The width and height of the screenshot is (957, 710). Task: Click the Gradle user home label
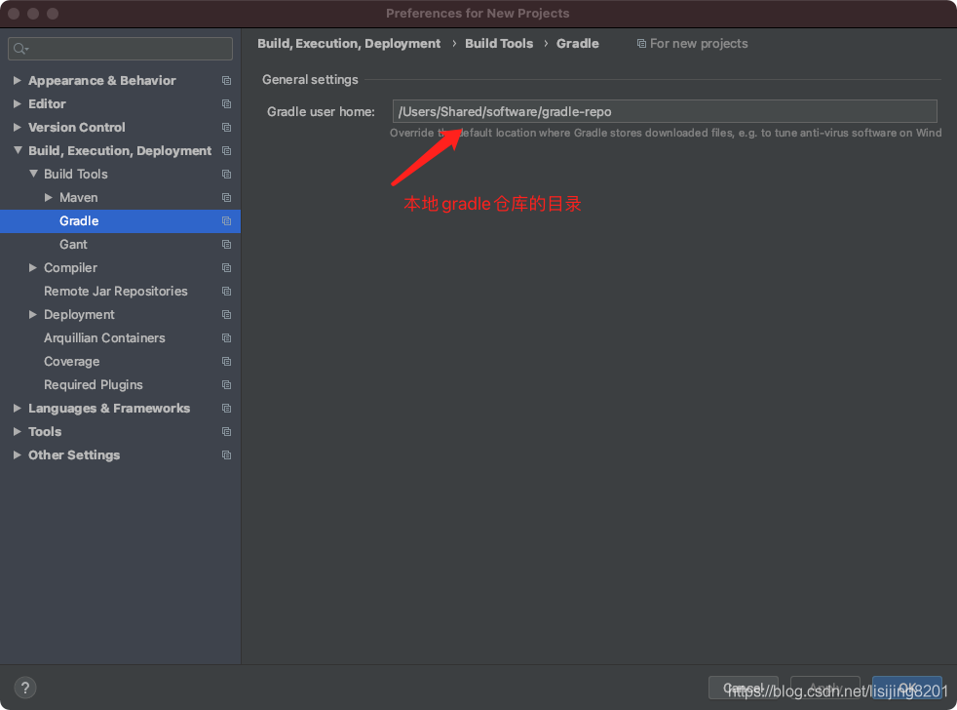tap(321, 112)
